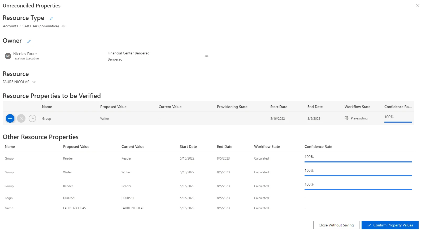View FAURE NICOLAS resource eye icon

[34, 82]
